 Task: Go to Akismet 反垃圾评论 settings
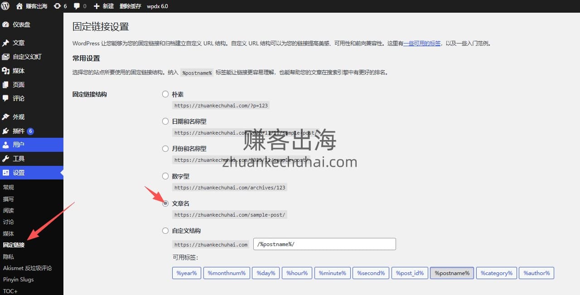pyautogui.click(x=27, y=268)
